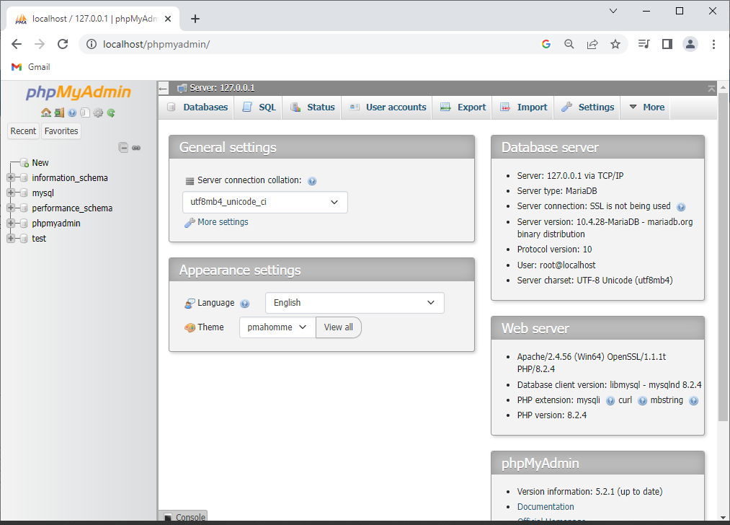Click the browser back arrow
730x525 pixels.
pyautogui.click(x=17, y=44)
